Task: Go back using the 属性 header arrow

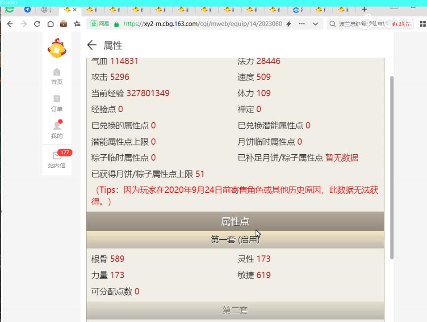Action: (92, 45)
